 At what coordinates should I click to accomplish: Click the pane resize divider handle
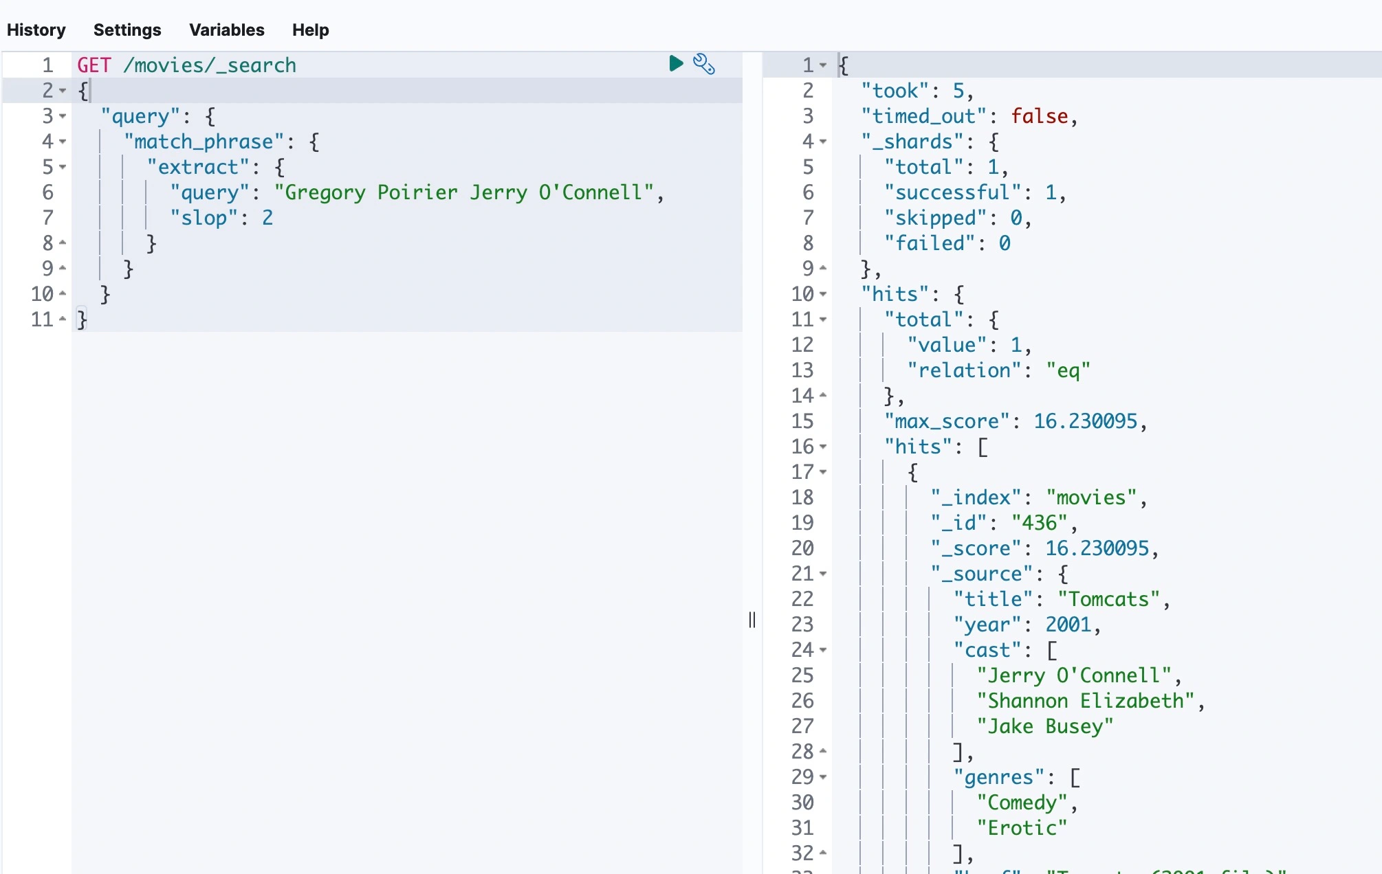(x=752, y=620)
